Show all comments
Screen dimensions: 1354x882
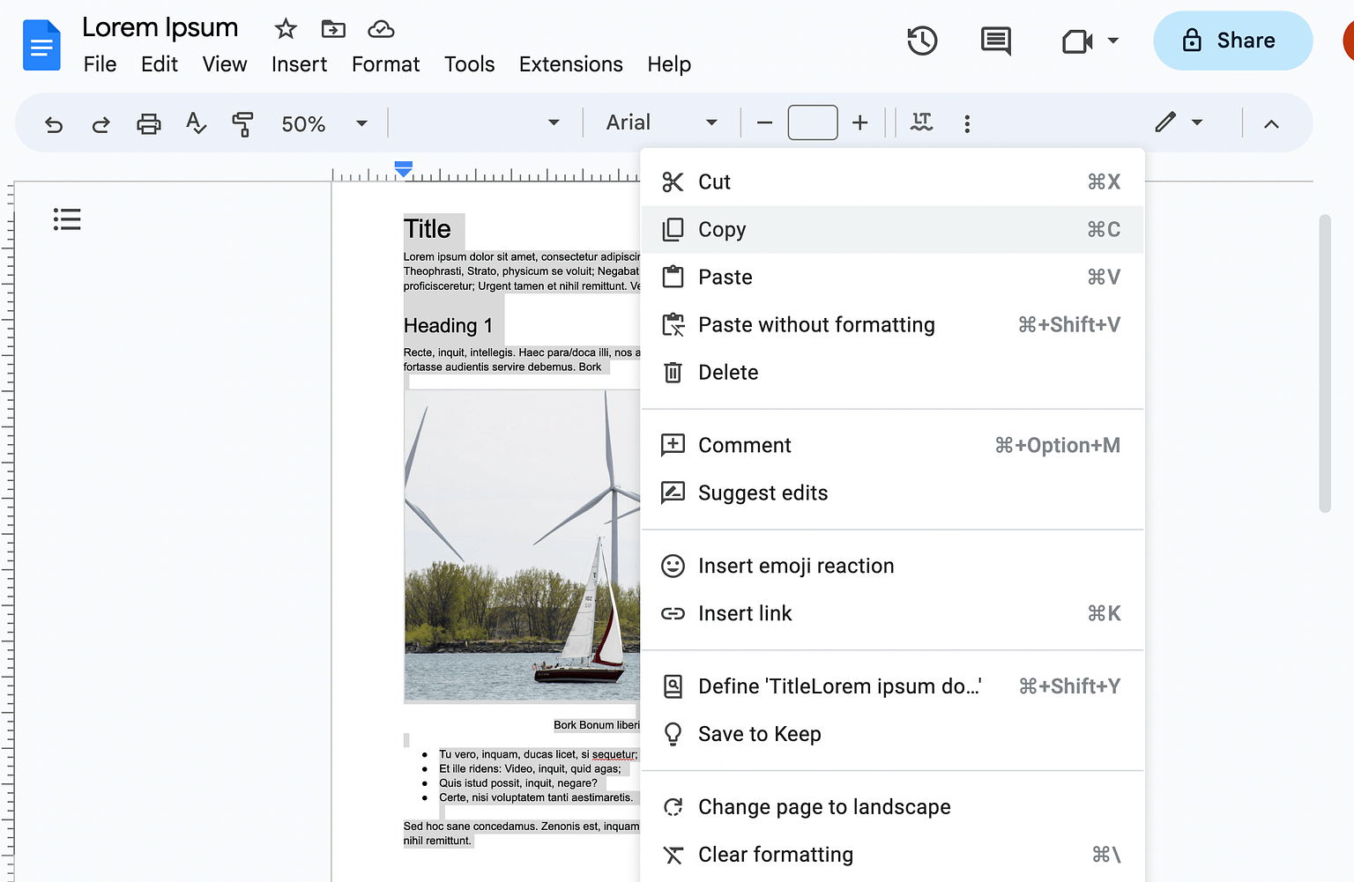(x=995, y=41)
